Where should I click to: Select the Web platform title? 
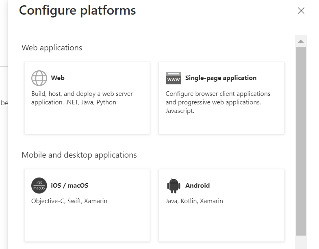click(58, 78)
